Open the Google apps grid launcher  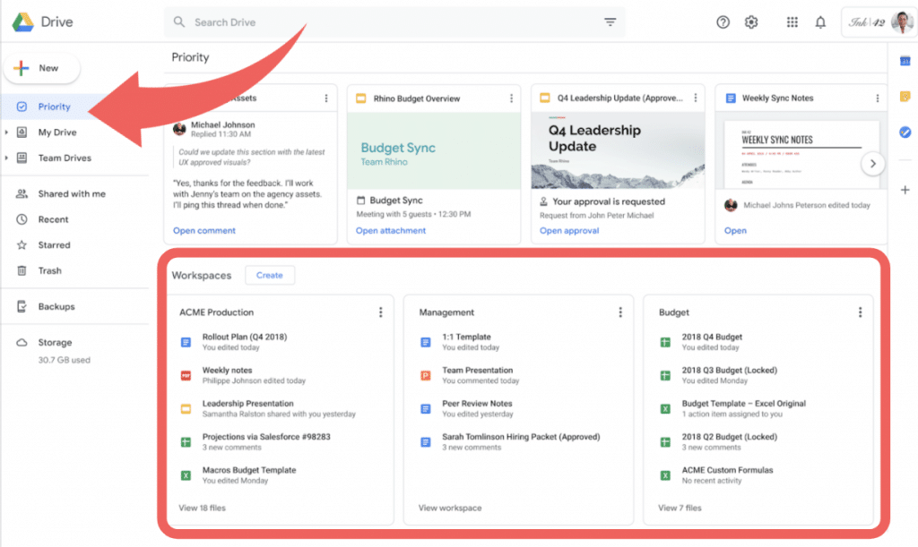(792, 22)
